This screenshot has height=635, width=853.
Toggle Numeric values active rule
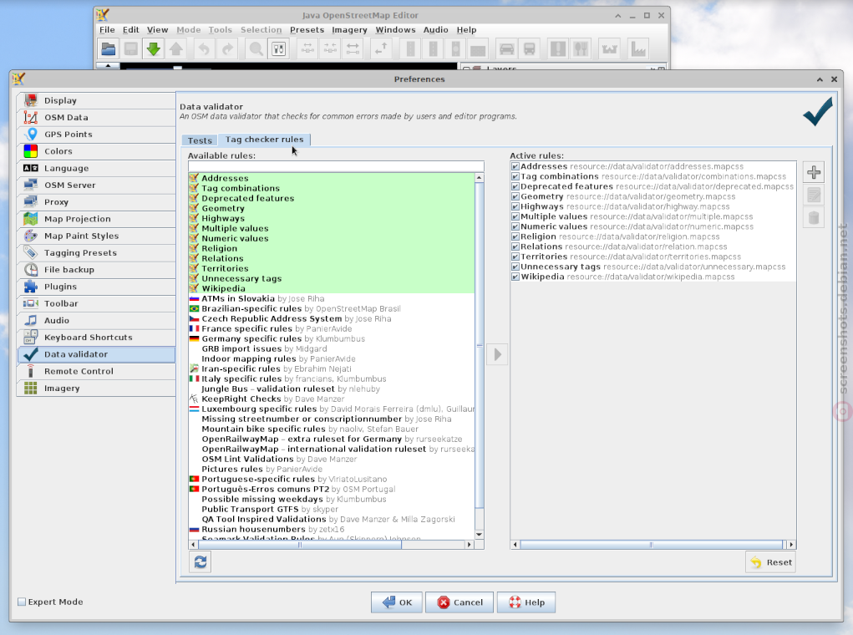515,227
